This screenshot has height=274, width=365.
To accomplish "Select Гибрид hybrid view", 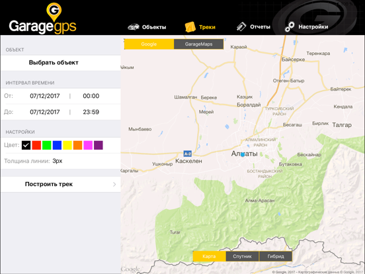I will coord(276,256).
